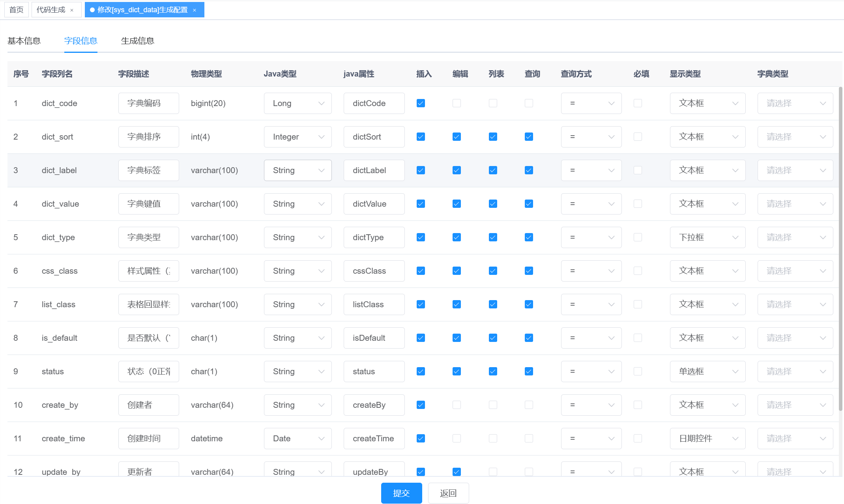Uncheck the 插入 checkbox for dict_code
The image size is (844, 504).
click(421, 103)
